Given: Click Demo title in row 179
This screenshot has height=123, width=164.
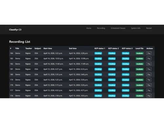Looking at the screenshot, I should click(18, 80).
